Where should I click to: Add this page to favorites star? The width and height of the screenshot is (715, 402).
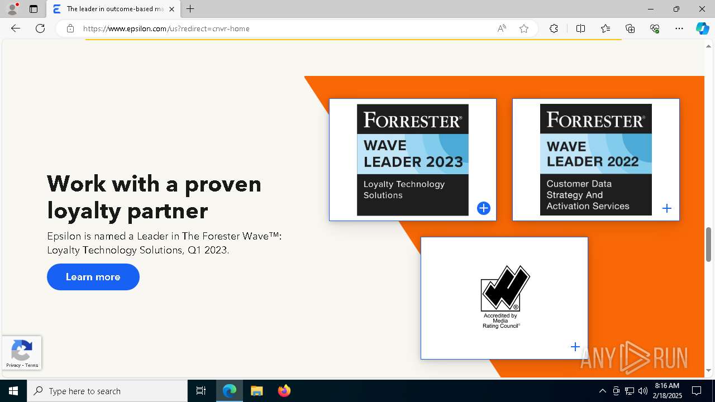pyautogui.click(x=524, y=28)
